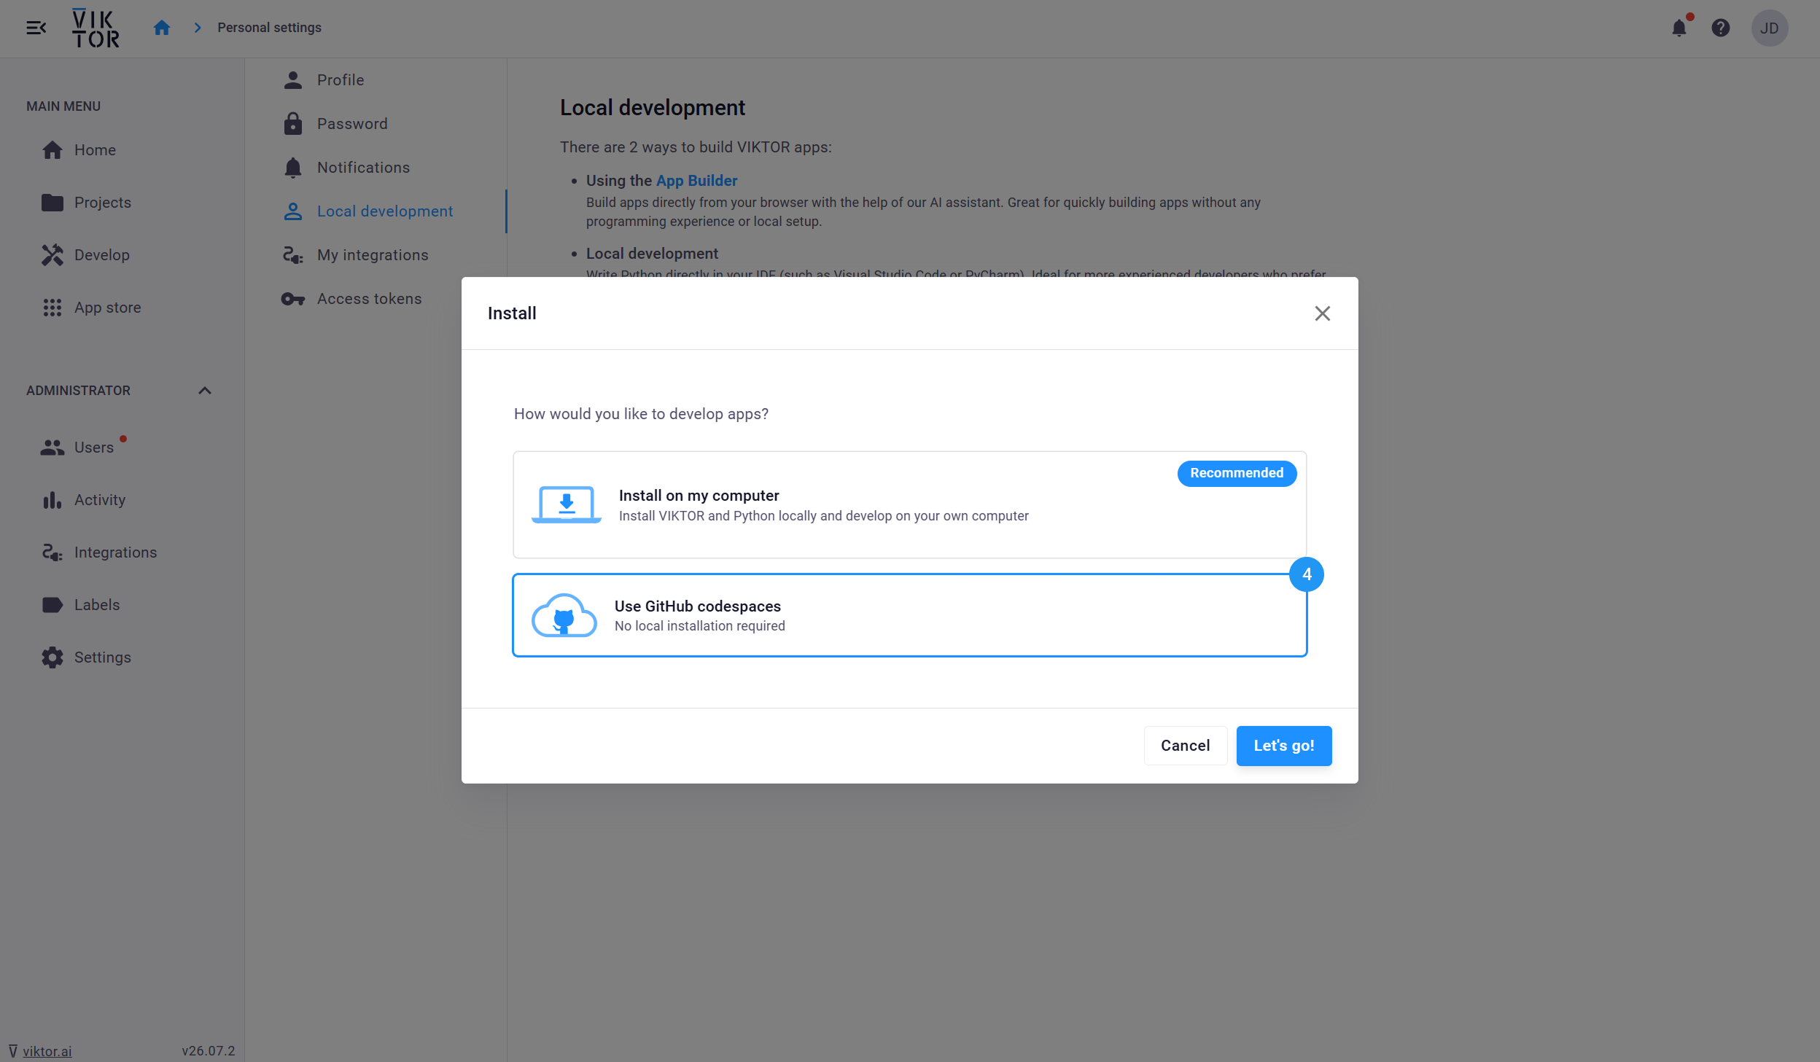Open the viktor.ai link in the footer

[47, 1051]
